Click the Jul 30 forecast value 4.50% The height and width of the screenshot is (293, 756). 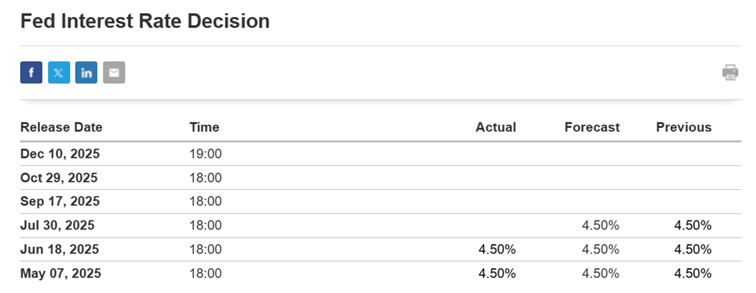[x=600, y=225]
